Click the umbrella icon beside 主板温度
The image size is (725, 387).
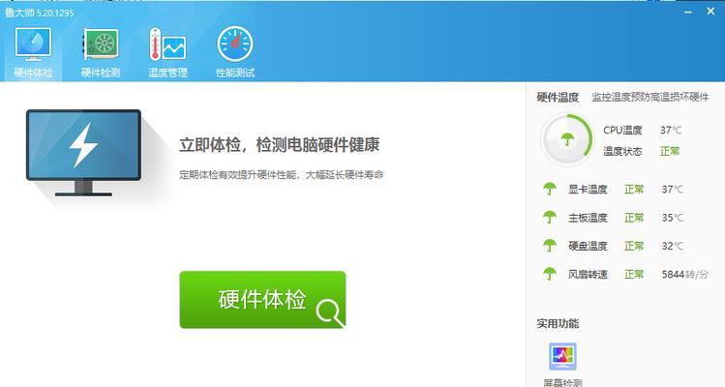pos(549,217)
